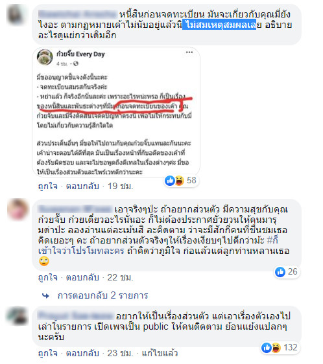Click the first commenter's profile picture
Viewport: 323px width, 364px height.
[16, 15]
